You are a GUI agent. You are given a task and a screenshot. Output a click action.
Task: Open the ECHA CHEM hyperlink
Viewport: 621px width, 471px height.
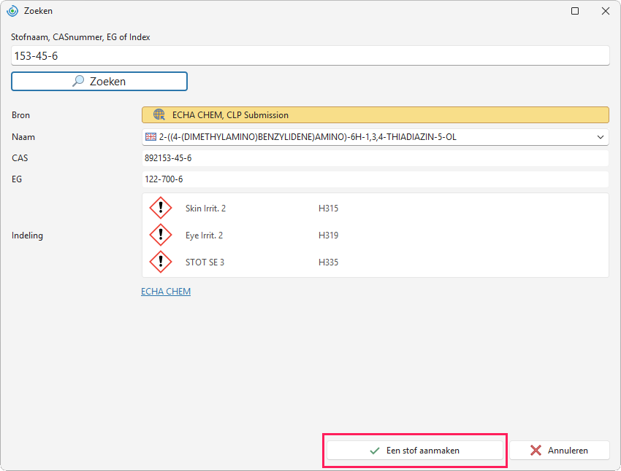click(x=166, y=291)
